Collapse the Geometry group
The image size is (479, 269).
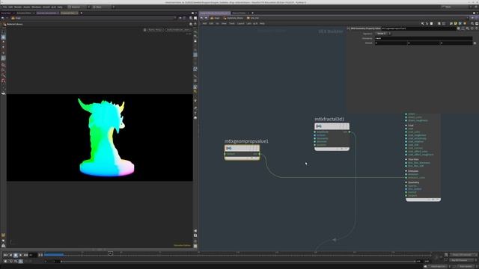pos(406,182)
